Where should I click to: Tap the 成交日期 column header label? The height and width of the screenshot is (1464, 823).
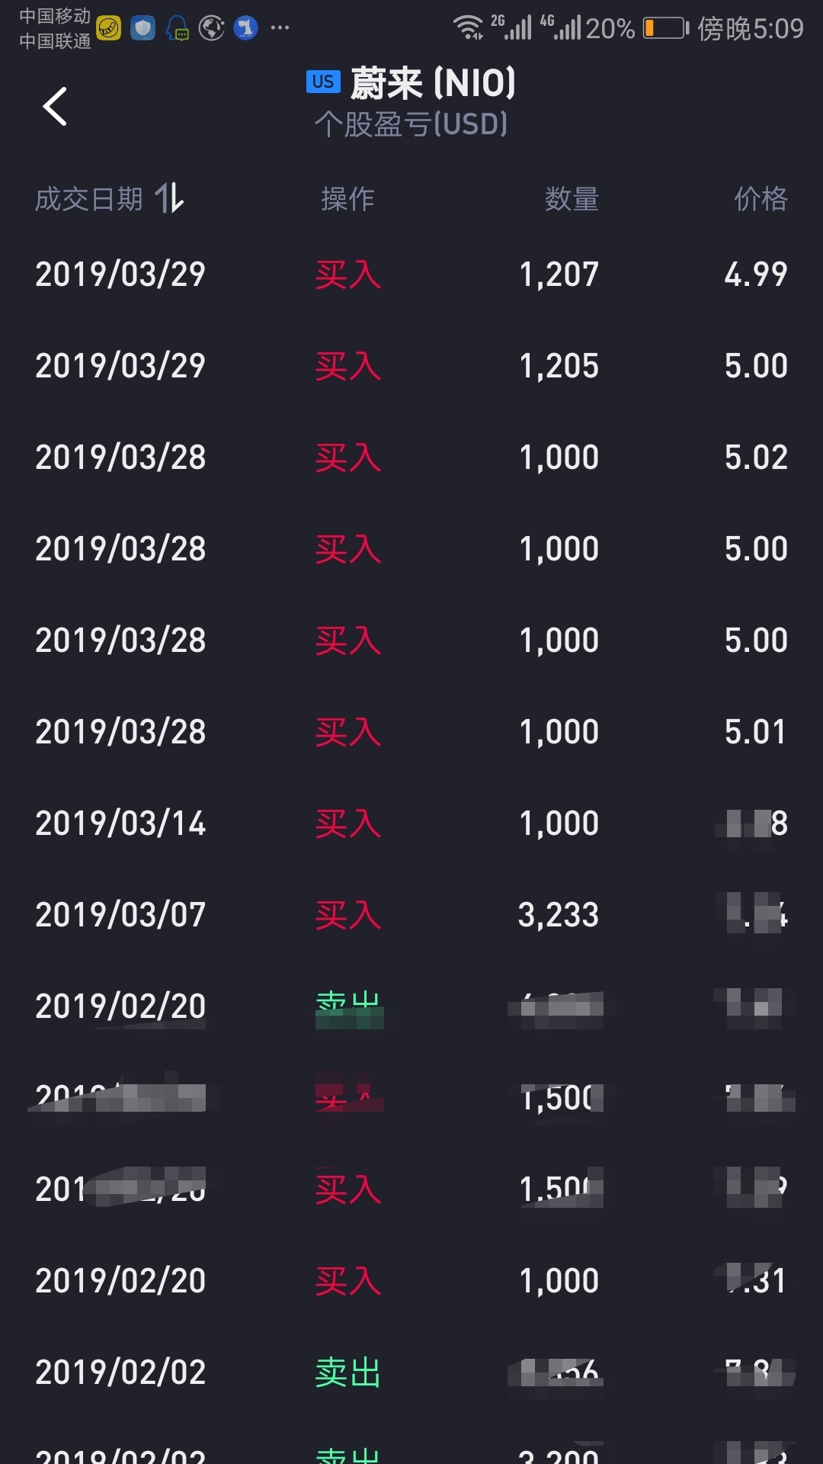point(89,199)
